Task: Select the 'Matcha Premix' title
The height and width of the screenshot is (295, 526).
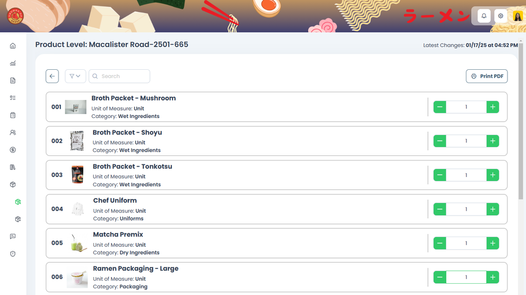Action: (118, 234)
